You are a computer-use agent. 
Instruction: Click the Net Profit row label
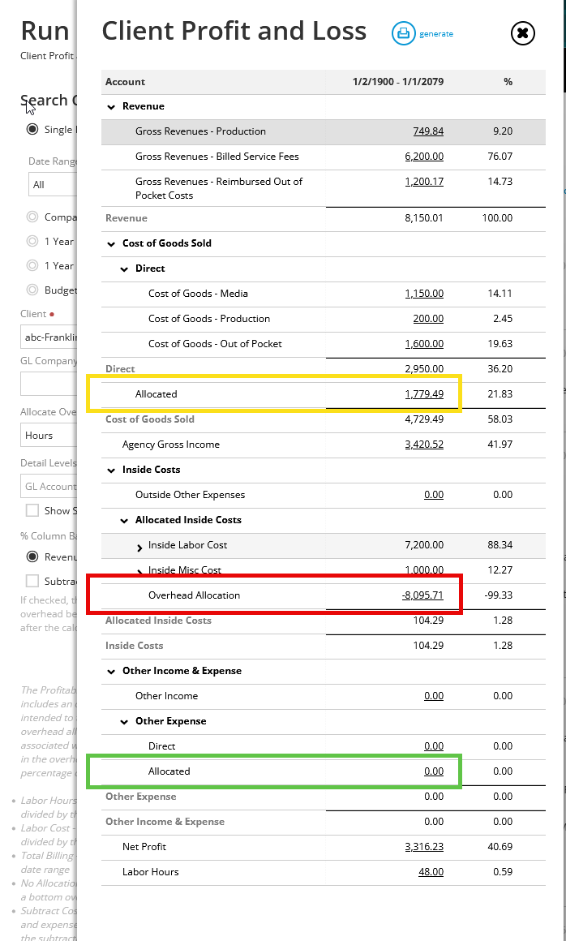click(x=144, y=847)
